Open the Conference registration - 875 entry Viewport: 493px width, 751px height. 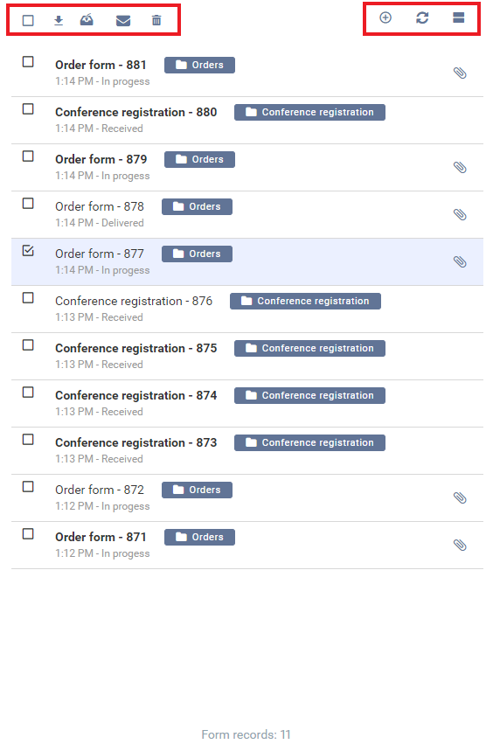coord(136,348)
